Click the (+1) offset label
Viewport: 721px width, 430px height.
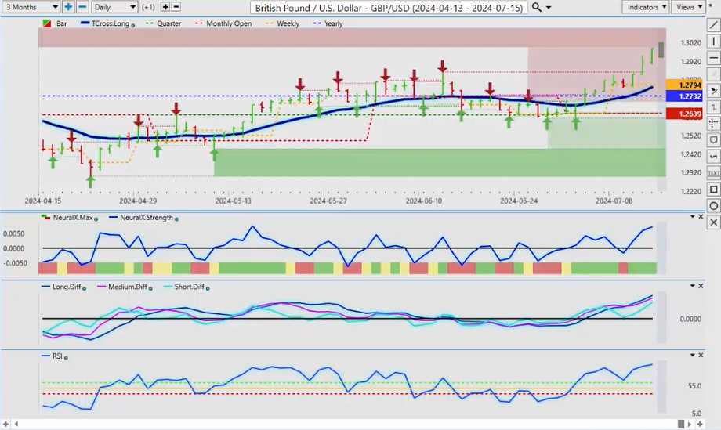(149, 7)
